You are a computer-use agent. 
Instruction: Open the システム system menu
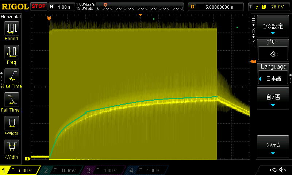pos(273,147)
